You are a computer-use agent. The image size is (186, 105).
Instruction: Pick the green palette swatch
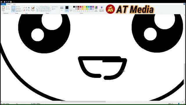click(x=87, y=7)
